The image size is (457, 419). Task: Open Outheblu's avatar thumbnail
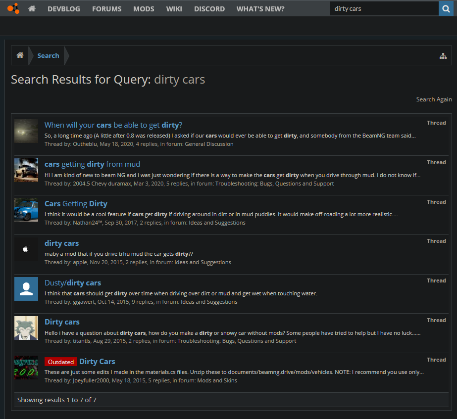(26, 131)
